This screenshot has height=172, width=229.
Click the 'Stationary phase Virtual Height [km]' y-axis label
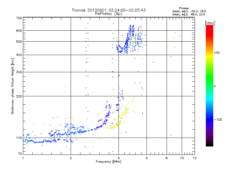click(12, 86)
